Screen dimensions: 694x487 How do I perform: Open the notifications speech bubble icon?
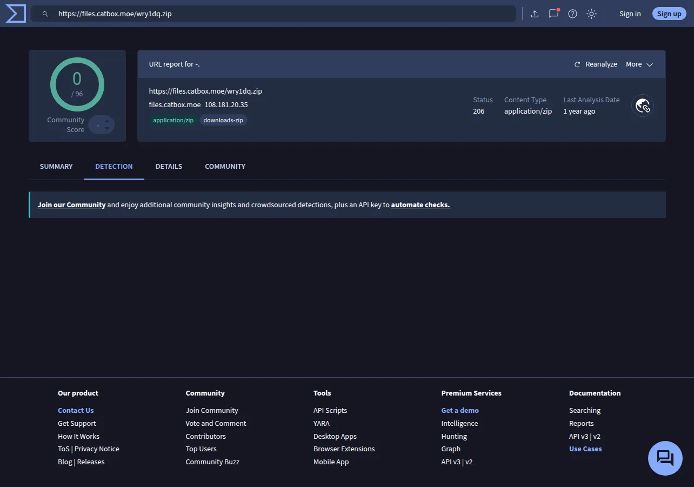click(553, 14)
